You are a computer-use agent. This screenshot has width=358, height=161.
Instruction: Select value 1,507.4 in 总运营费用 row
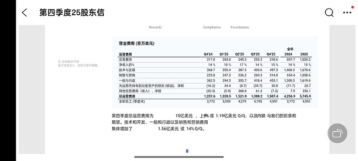point(273,96)
